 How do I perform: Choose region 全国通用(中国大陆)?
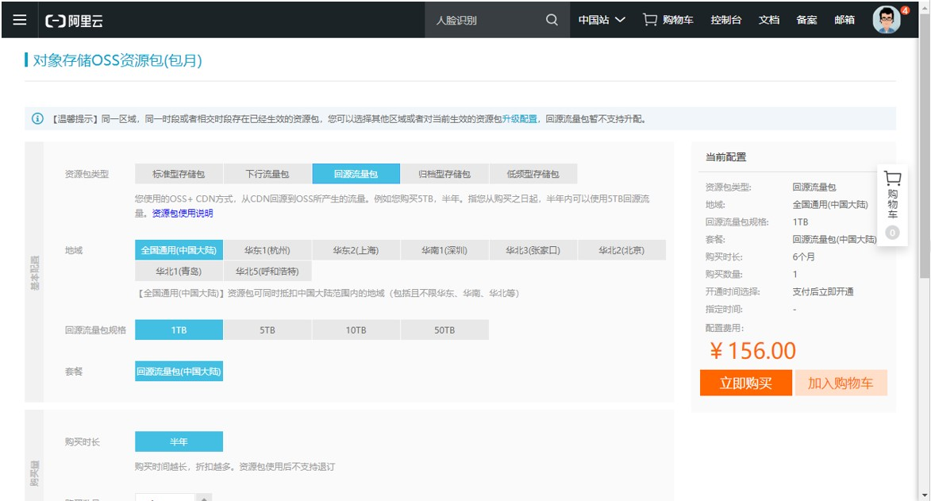[179, 250]
